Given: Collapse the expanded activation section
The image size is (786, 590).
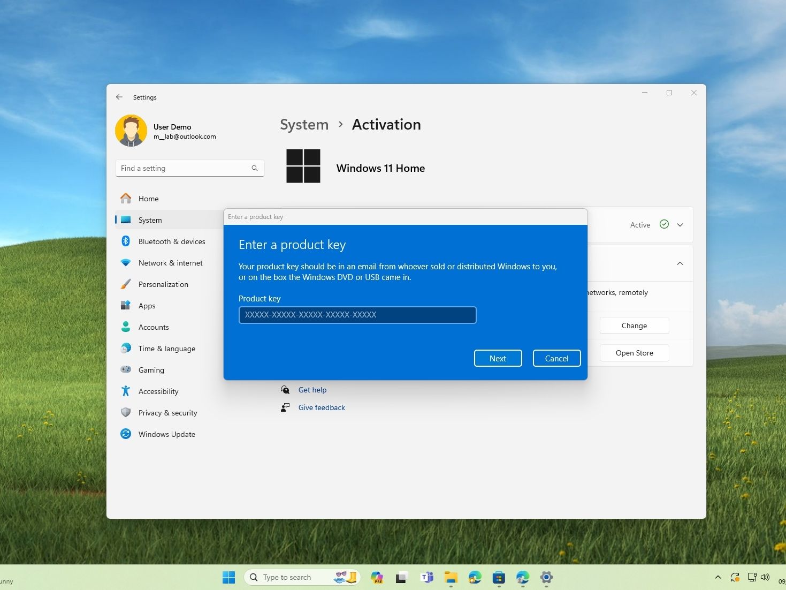Looking at the screenshot, I should (680, 263).
